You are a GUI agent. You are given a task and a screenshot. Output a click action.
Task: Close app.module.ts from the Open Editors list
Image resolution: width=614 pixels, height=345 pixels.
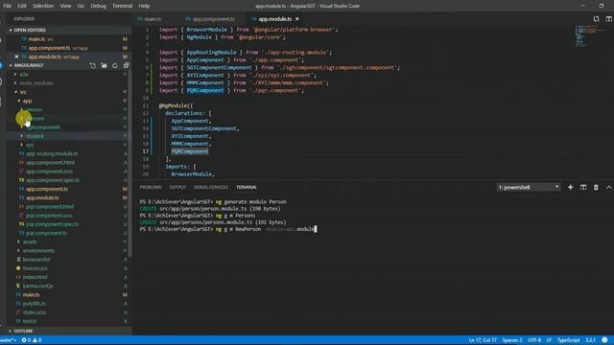16,57
